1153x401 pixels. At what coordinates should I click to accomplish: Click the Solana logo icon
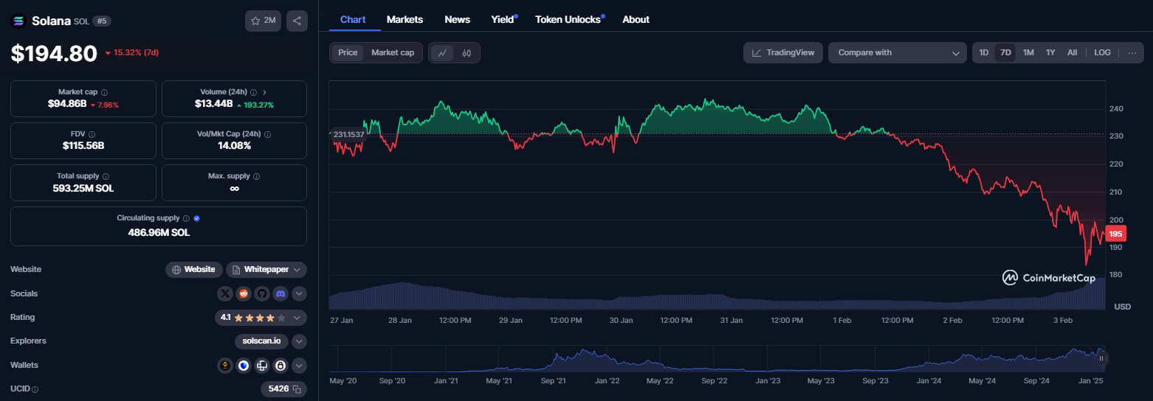click(x=18, y=21)
